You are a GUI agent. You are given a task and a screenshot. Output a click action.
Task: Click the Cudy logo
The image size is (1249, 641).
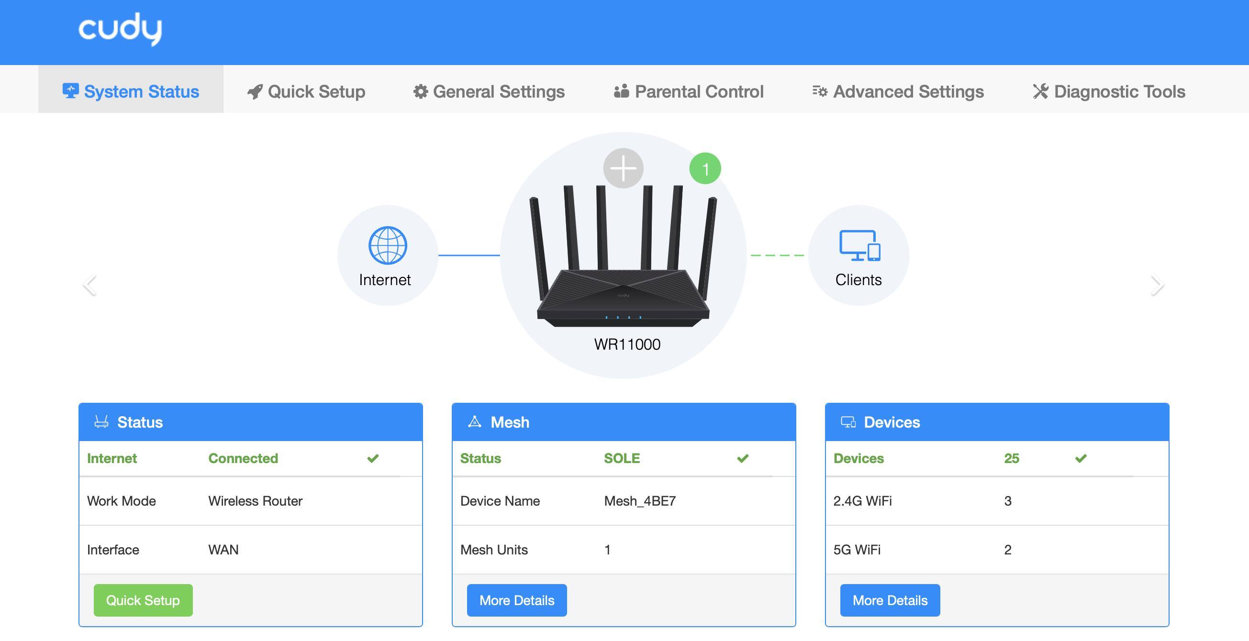pos(120,29)
